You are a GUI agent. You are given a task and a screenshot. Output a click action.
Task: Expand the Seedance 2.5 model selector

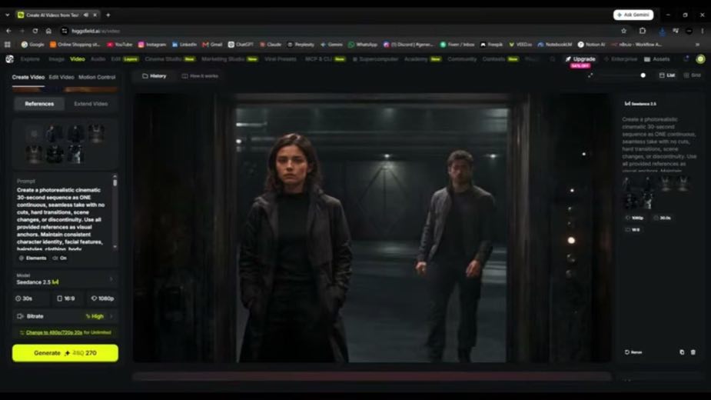point(65,278)
